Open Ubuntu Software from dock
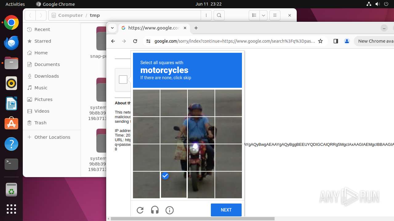 pos(11,124)
